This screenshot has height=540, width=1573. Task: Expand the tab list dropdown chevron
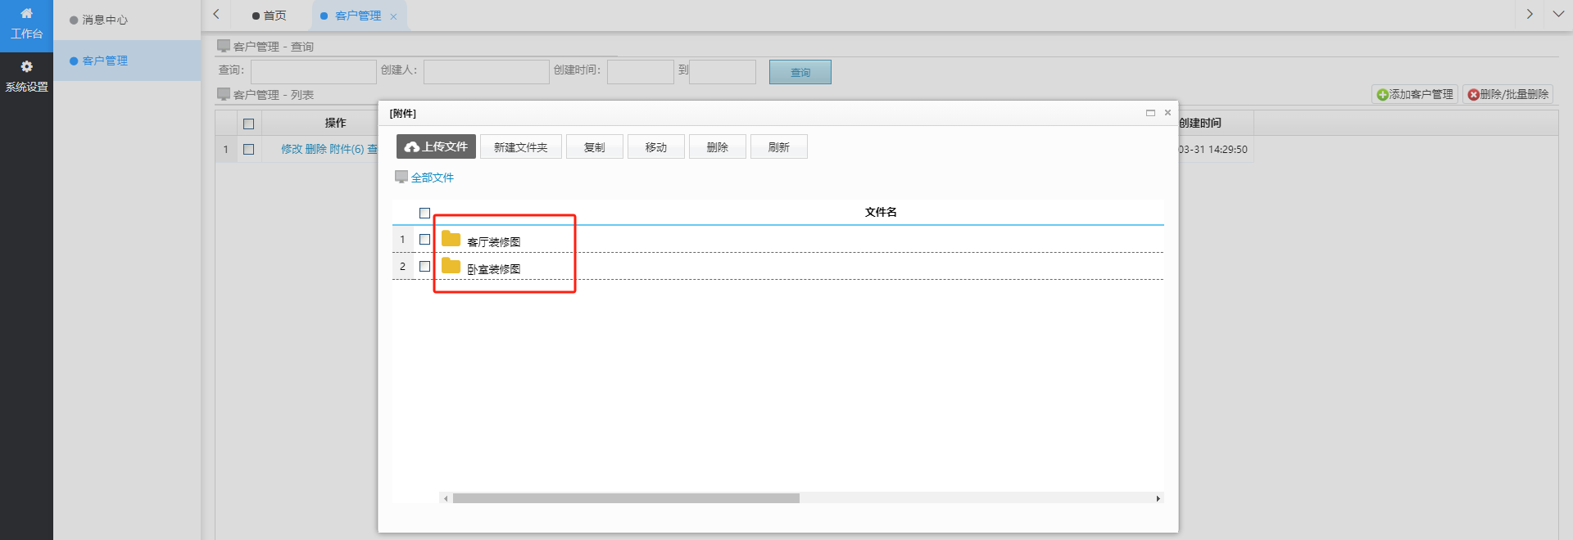(x=1558, y=14)
